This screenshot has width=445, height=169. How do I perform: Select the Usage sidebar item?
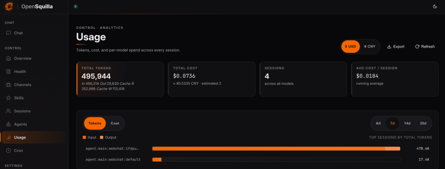point(34,138)
